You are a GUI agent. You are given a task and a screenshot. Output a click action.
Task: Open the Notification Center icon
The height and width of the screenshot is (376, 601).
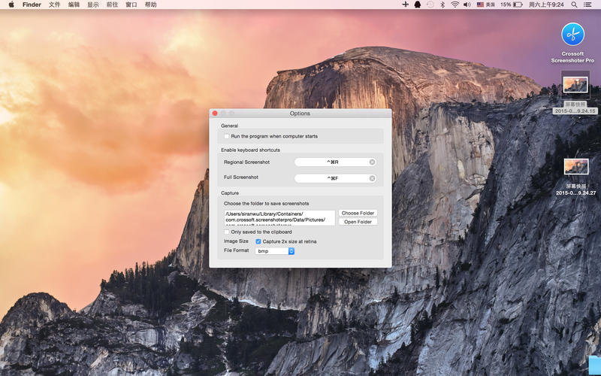coord(587,5)
